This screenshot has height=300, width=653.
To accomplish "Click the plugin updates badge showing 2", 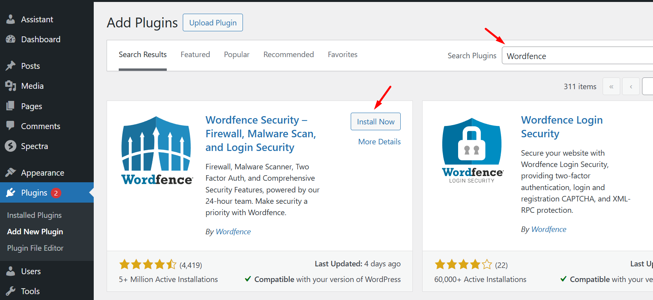I will (x=56, y=193).
